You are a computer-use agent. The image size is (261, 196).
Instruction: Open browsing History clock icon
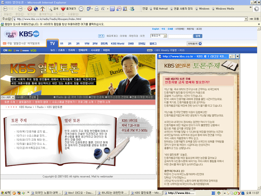[x=81, y=9]
